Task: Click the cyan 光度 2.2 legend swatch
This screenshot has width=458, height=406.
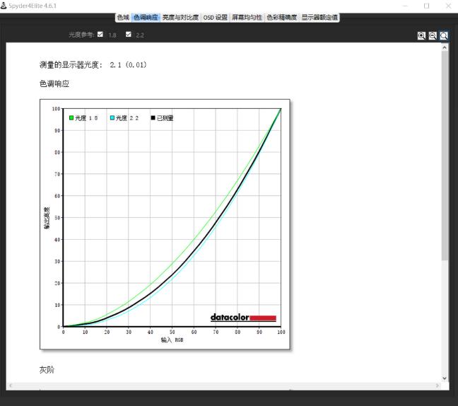Action: coord(112,118)
